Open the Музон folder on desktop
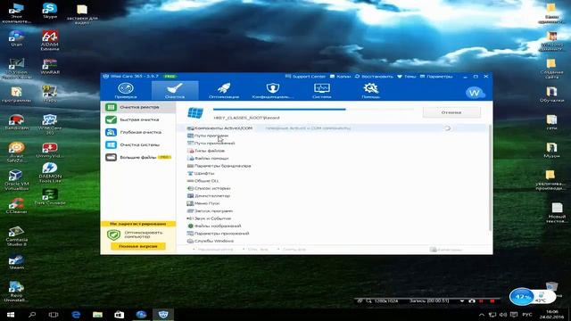The width and height of the screenshot is (571, 321). click(x=551, y=150)
